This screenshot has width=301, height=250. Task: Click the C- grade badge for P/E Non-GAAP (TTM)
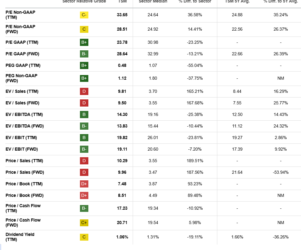coord(84,15)
